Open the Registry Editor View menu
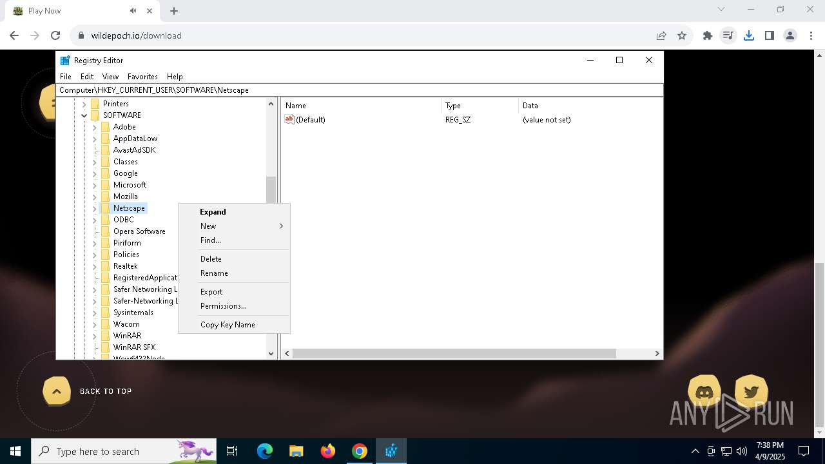Screen dimensions: 825x464 point(110,76)
